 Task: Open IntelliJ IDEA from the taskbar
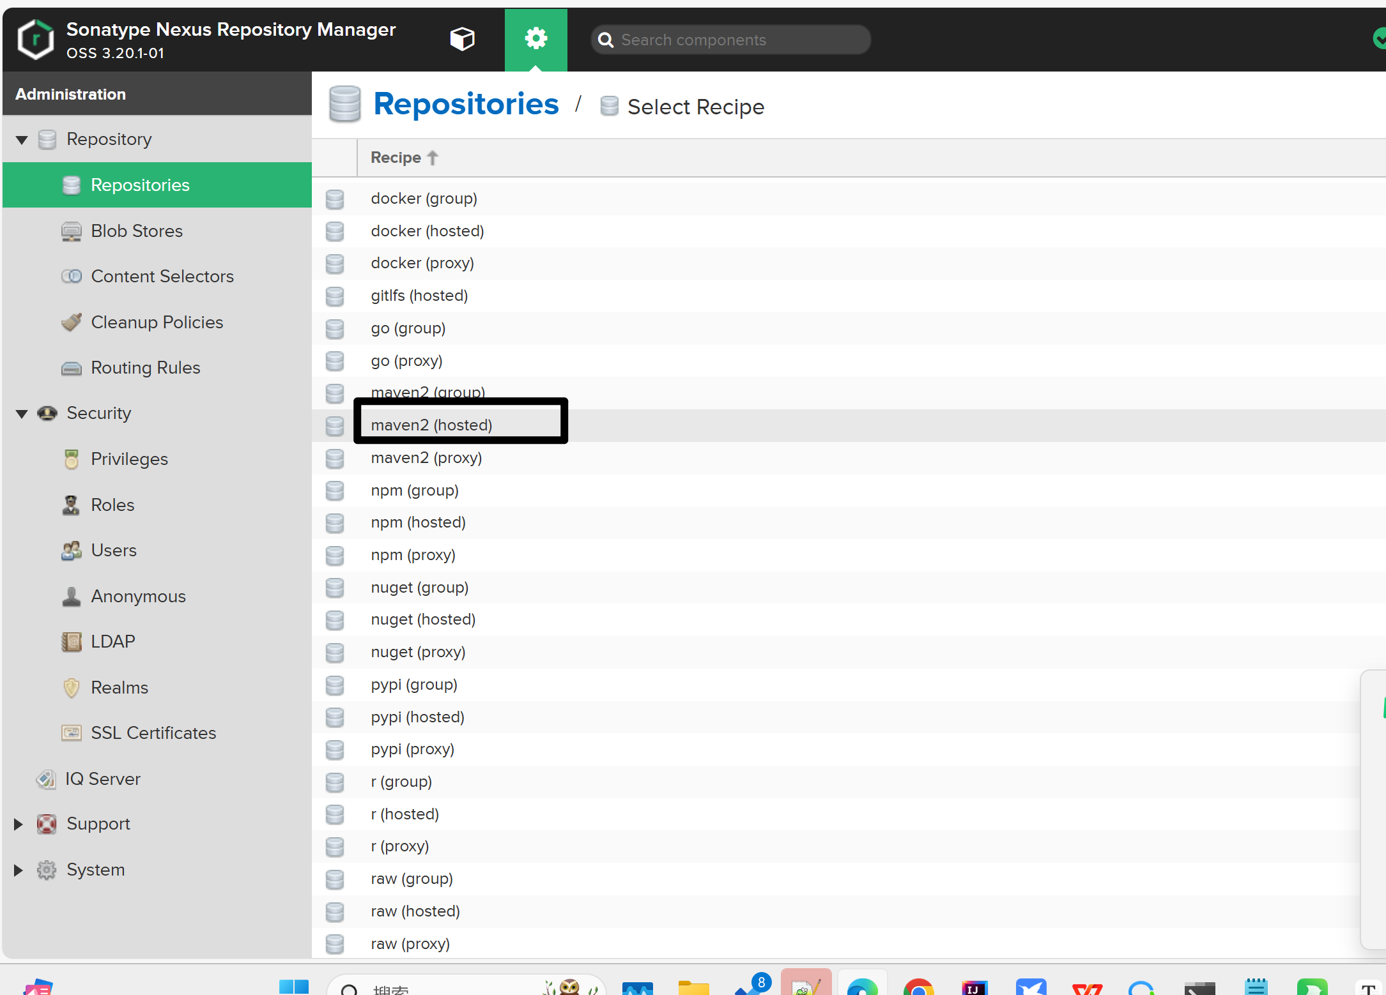974,987
